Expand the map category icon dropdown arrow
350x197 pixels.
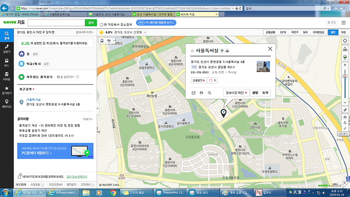(x=114, y=41)
